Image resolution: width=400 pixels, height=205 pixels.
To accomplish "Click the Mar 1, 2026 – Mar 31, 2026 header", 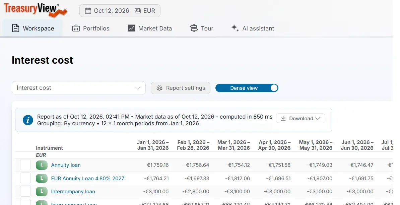I will pos(234,145).
